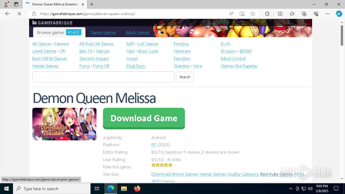This screenshot has height=194, width=345.
Task: Open Collections icon
Action: [x=304, y=14]
